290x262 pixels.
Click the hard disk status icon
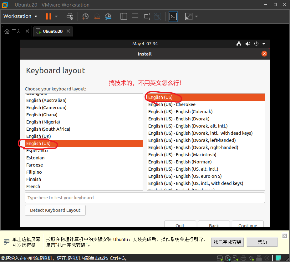pos(220,258)
